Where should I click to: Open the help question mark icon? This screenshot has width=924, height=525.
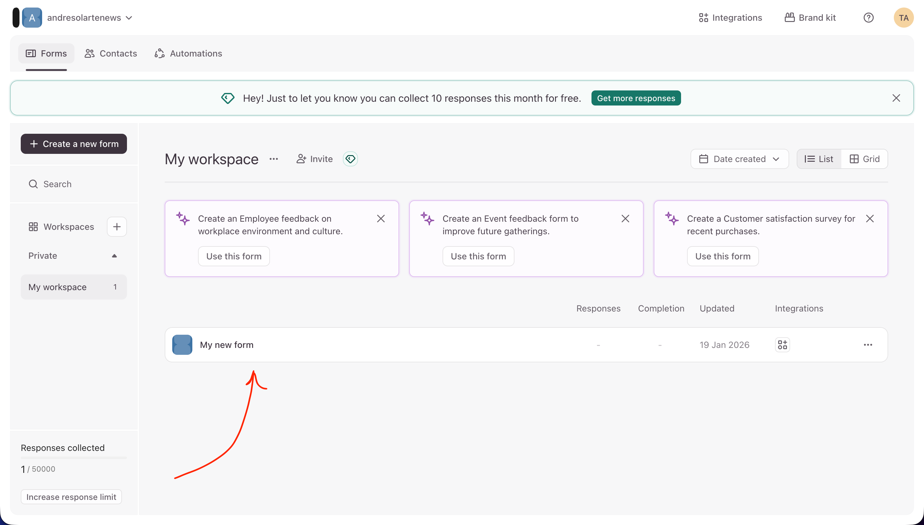point(868,18)
